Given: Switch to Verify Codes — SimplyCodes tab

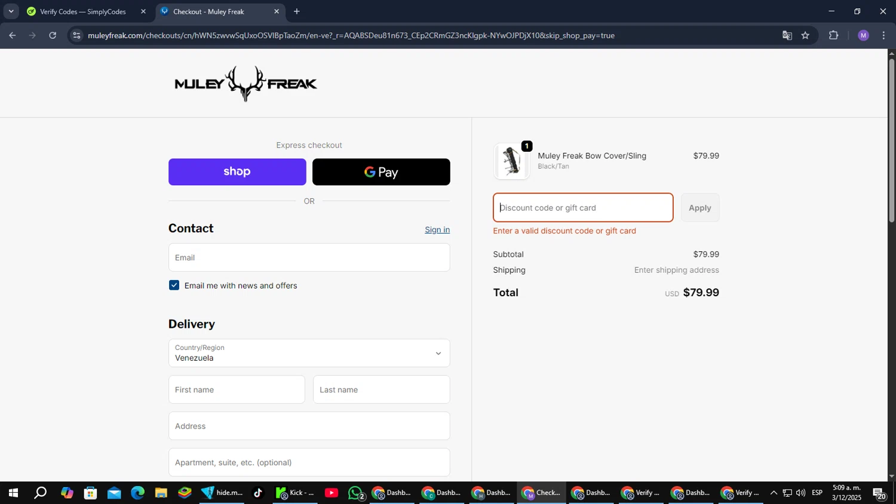Looking at the screenshot, I should pos(82,11).
